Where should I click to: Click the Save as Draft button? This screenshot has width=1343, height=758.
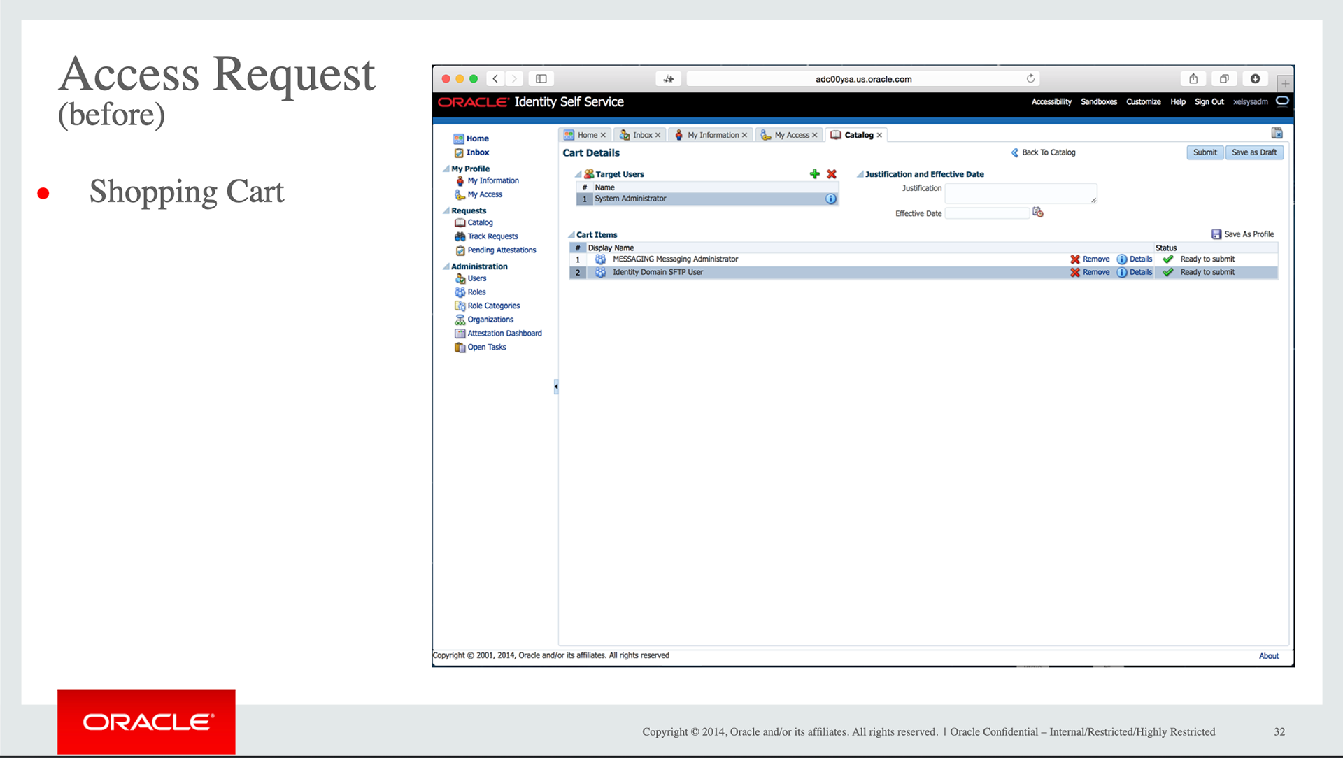[x=1254, y=152]
